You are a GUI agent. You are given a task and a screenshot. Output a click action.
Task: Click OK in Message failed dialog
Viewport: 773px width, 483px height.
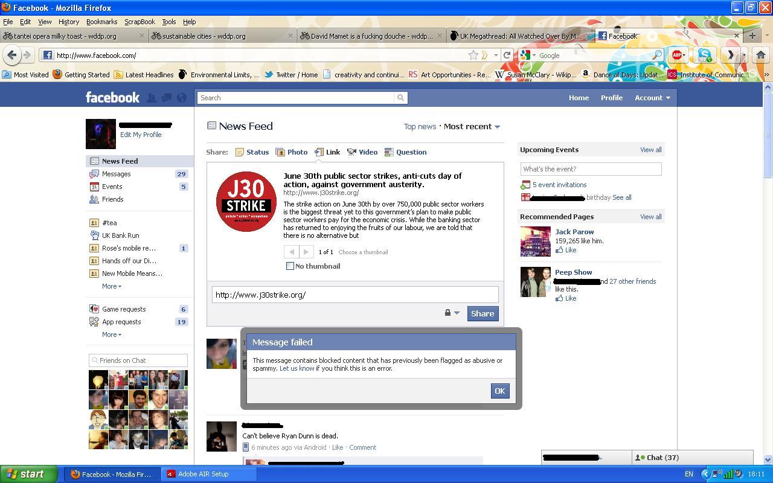[499, 391]
